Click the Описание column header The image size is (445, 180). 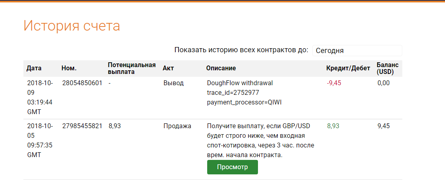(x=221, y=68)
